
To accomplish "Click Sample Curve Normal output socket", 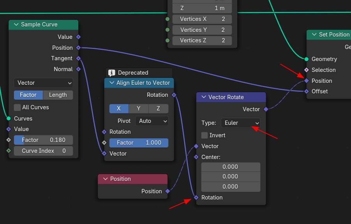I will point(78,69).
